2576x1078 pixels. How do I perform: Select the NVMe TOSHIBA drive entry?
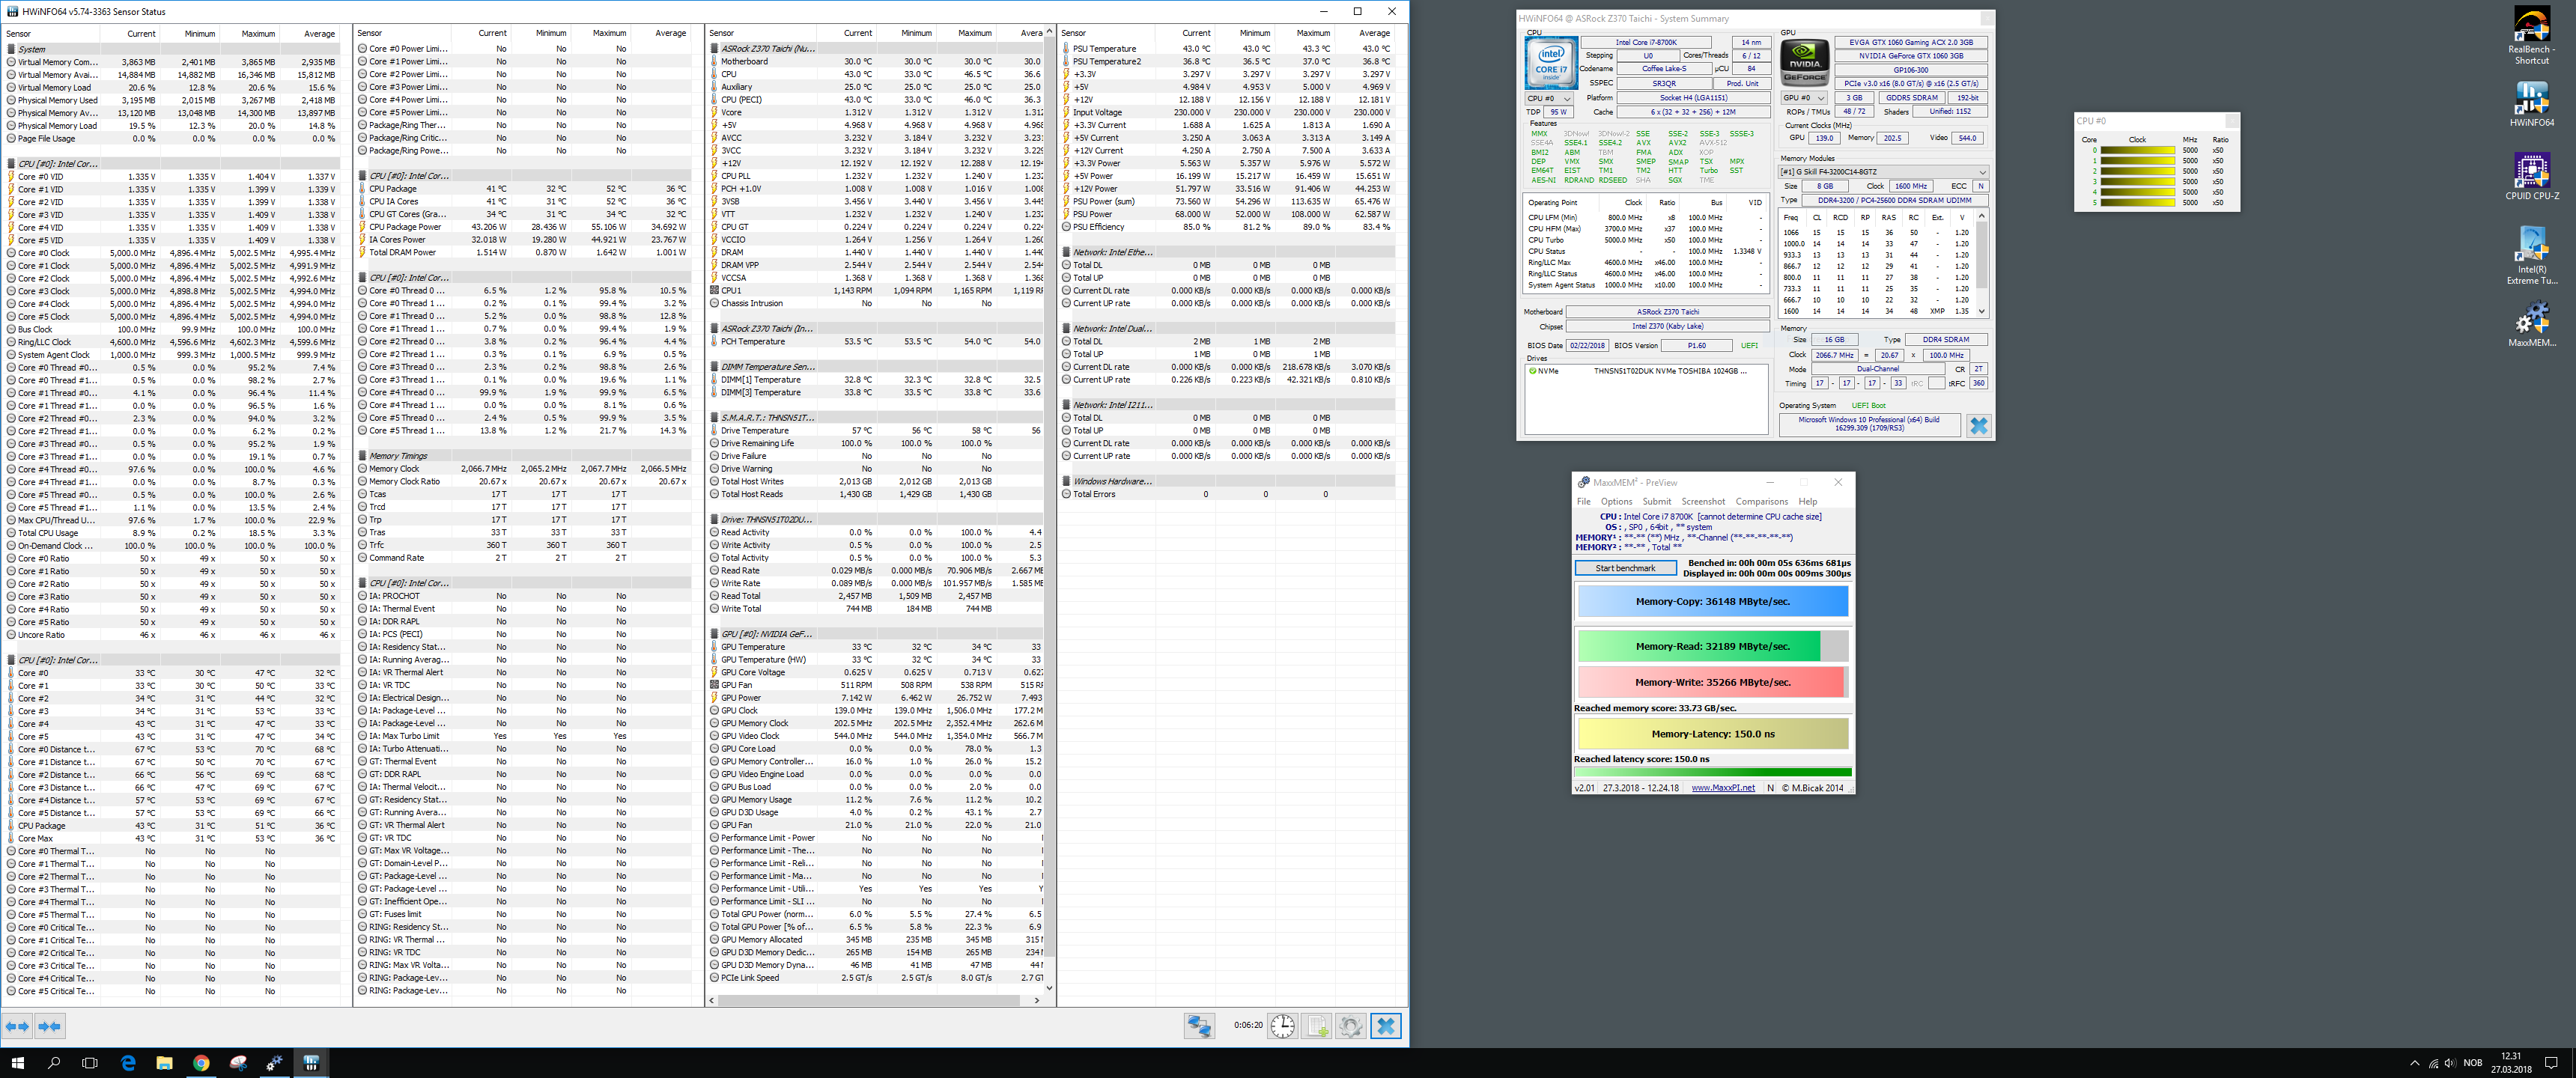pyautogui.click(x=1646, y=371)
